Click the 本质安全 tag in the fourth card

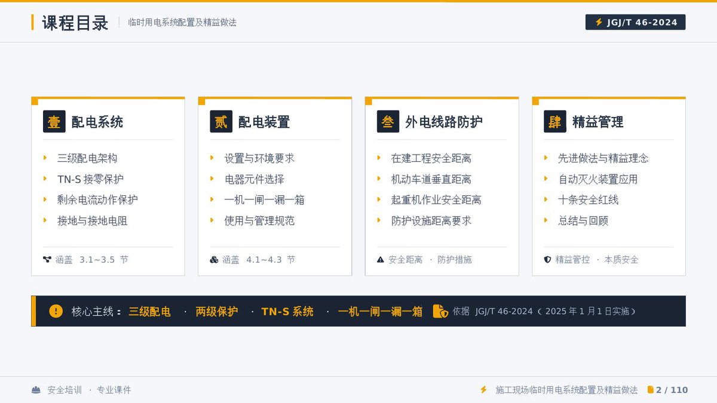pos(621,260)
